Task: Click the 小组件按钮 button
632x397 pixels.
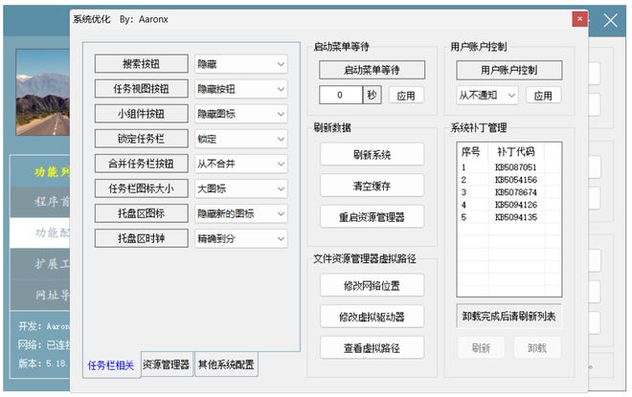Action: point(141,114)
